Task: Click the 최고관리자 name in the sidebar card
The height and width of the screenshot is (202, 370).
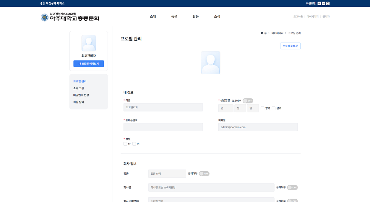Action: pyautogui.click(x=89, y=56)
